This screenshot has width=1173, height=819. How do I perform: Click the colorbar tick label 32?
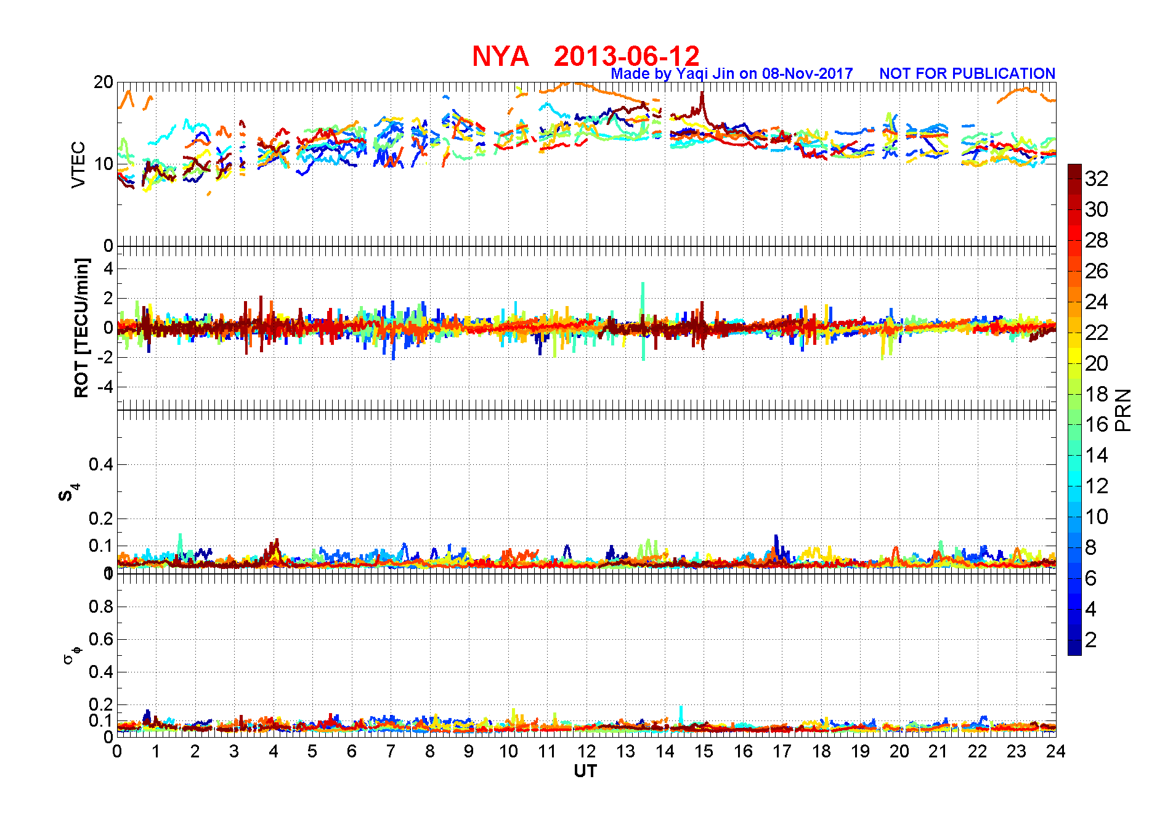(x=1097, y=179)
